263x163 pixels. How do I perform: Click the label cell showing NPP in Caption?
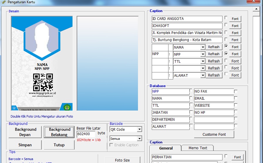(160, 54)
